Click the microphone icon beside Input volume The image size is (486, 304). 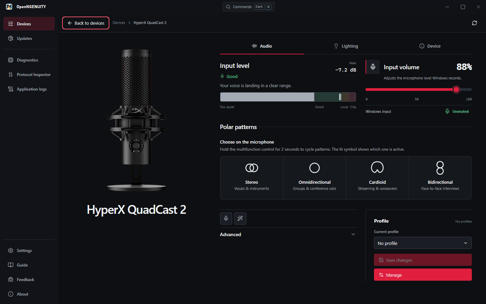[373, 67]
